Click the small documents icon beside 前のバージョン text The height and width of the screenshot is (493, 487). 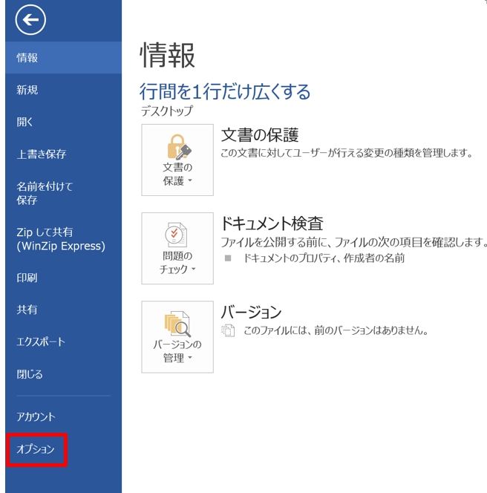click(x=228, y=330)
